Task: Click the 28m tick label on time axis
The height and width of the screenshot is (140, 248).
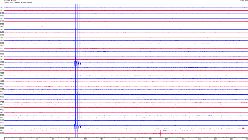Action: [232, 139]
